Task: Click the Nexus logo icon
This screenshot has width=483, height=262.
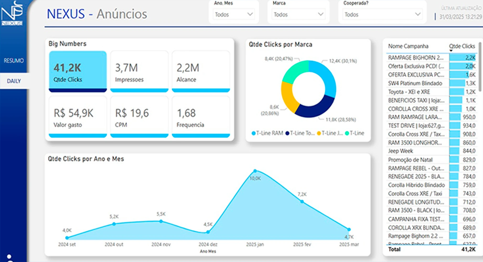Action: 12,13
